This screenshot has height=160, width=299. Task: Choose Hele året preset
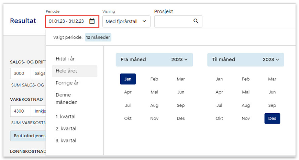click(x=66, y=71)
